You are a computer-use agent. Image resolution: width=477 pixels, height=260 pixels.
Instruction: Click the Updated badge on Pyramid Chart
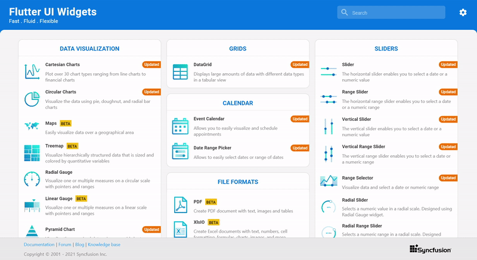click(x=151, y=229)
